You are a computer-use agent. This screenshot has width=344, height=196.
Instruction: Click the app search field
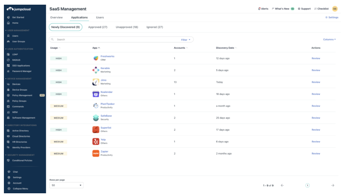[117, 40]
